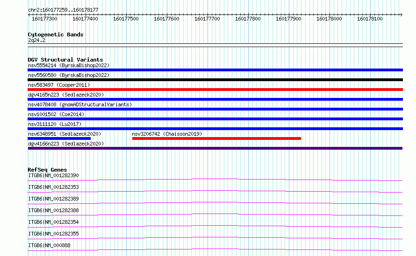
Task: Open the ITGB6|NM_001282389 transcript
Action: pos(54,199)
